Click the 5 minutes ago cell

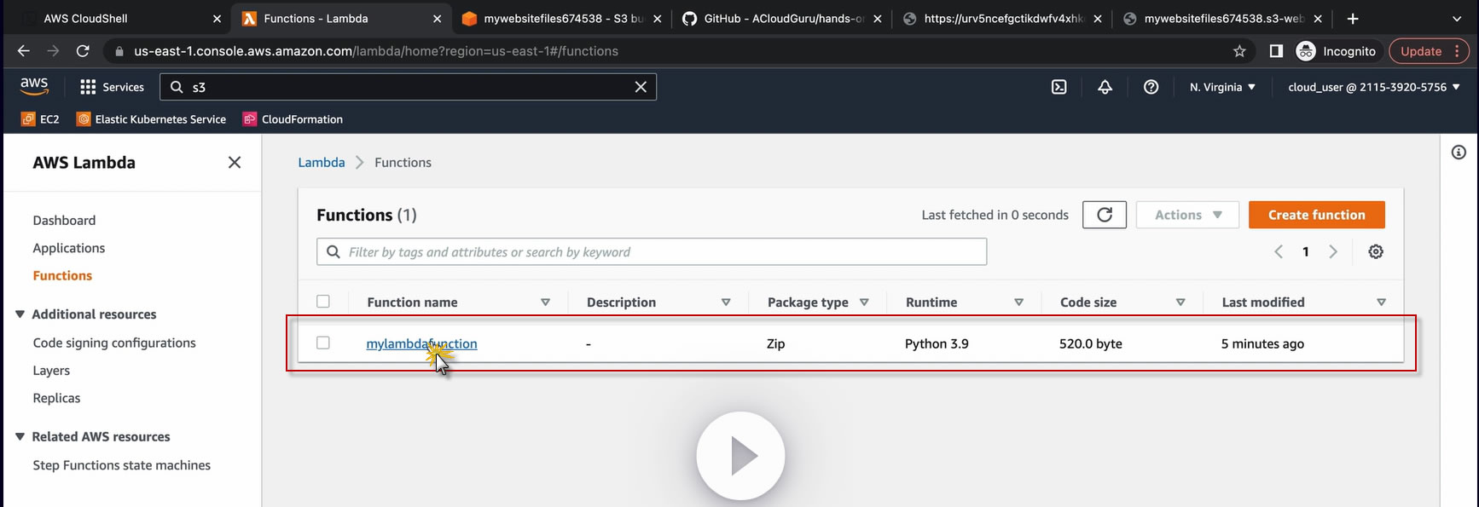[1262, 343]
